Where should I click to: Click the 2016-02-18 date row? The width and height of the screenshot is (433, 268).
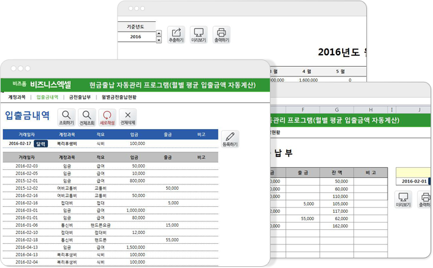[x=27, y=240]
